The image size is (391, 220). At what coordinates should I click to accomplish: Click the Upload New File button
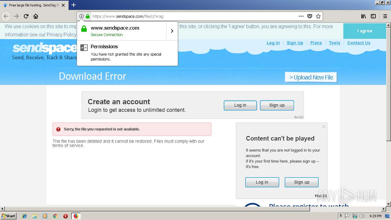pyautogui.click(x=311, y=77)
